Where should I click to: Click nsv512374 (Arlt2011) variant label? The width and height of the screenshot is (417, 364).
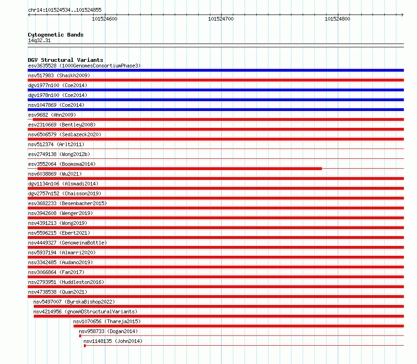pos(56,144)
